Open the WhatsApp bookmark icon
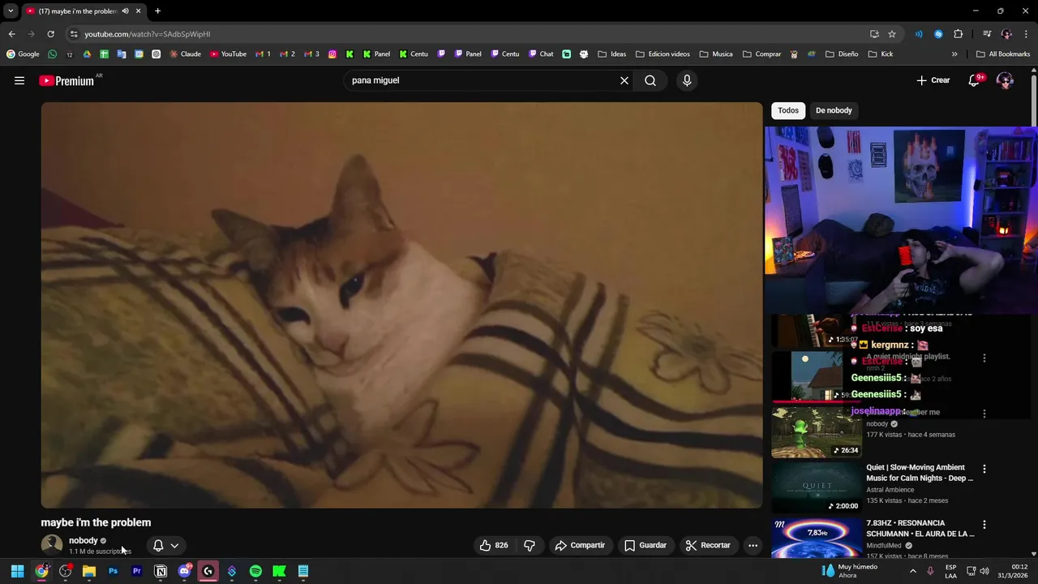 coord(53,54)
